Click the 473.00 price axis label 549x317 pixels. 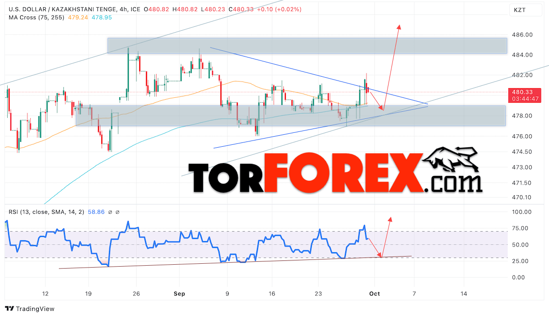pyautogui.click(x=522, y=167)
